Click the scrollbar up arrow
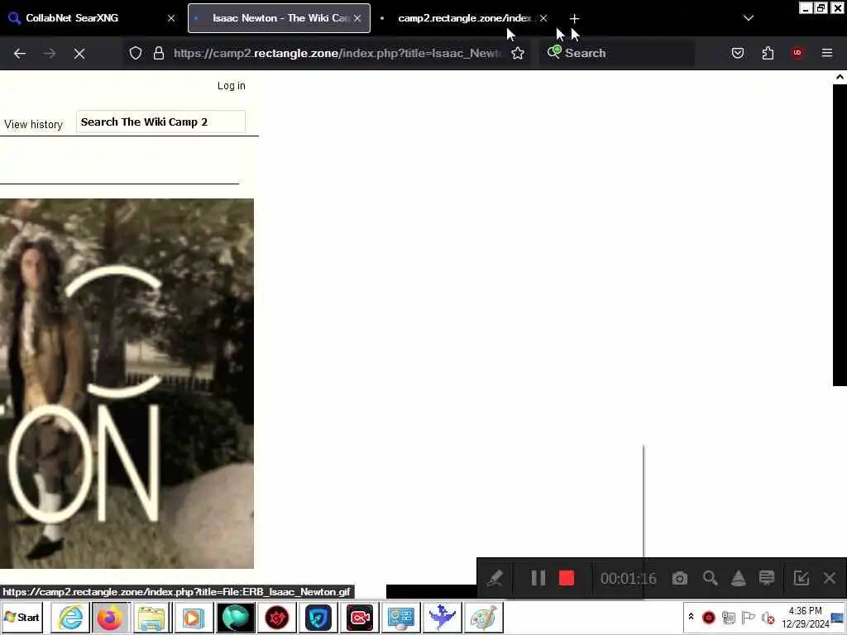Screen dimensions: 847x635 click(840, 77)
